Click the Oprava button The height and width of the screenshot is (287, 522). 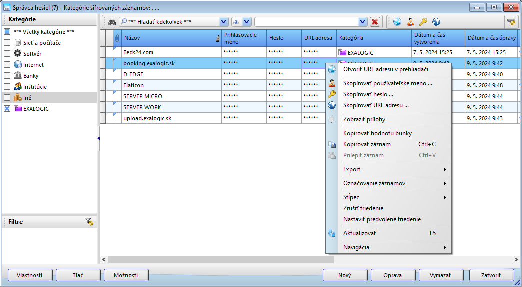pos(393,275)
